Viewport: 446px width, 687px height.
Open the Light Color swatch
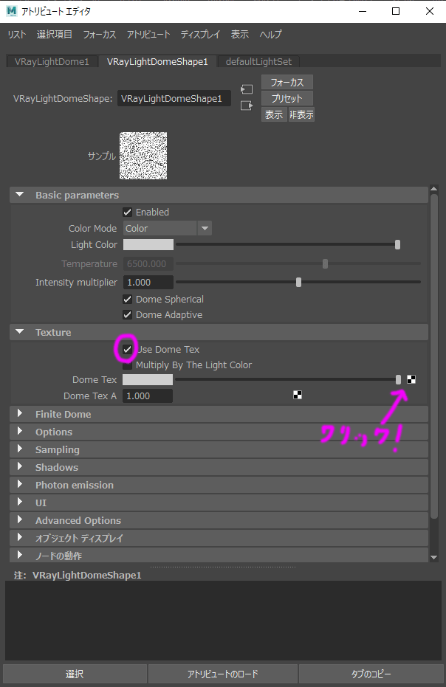[x=148, y=244]
